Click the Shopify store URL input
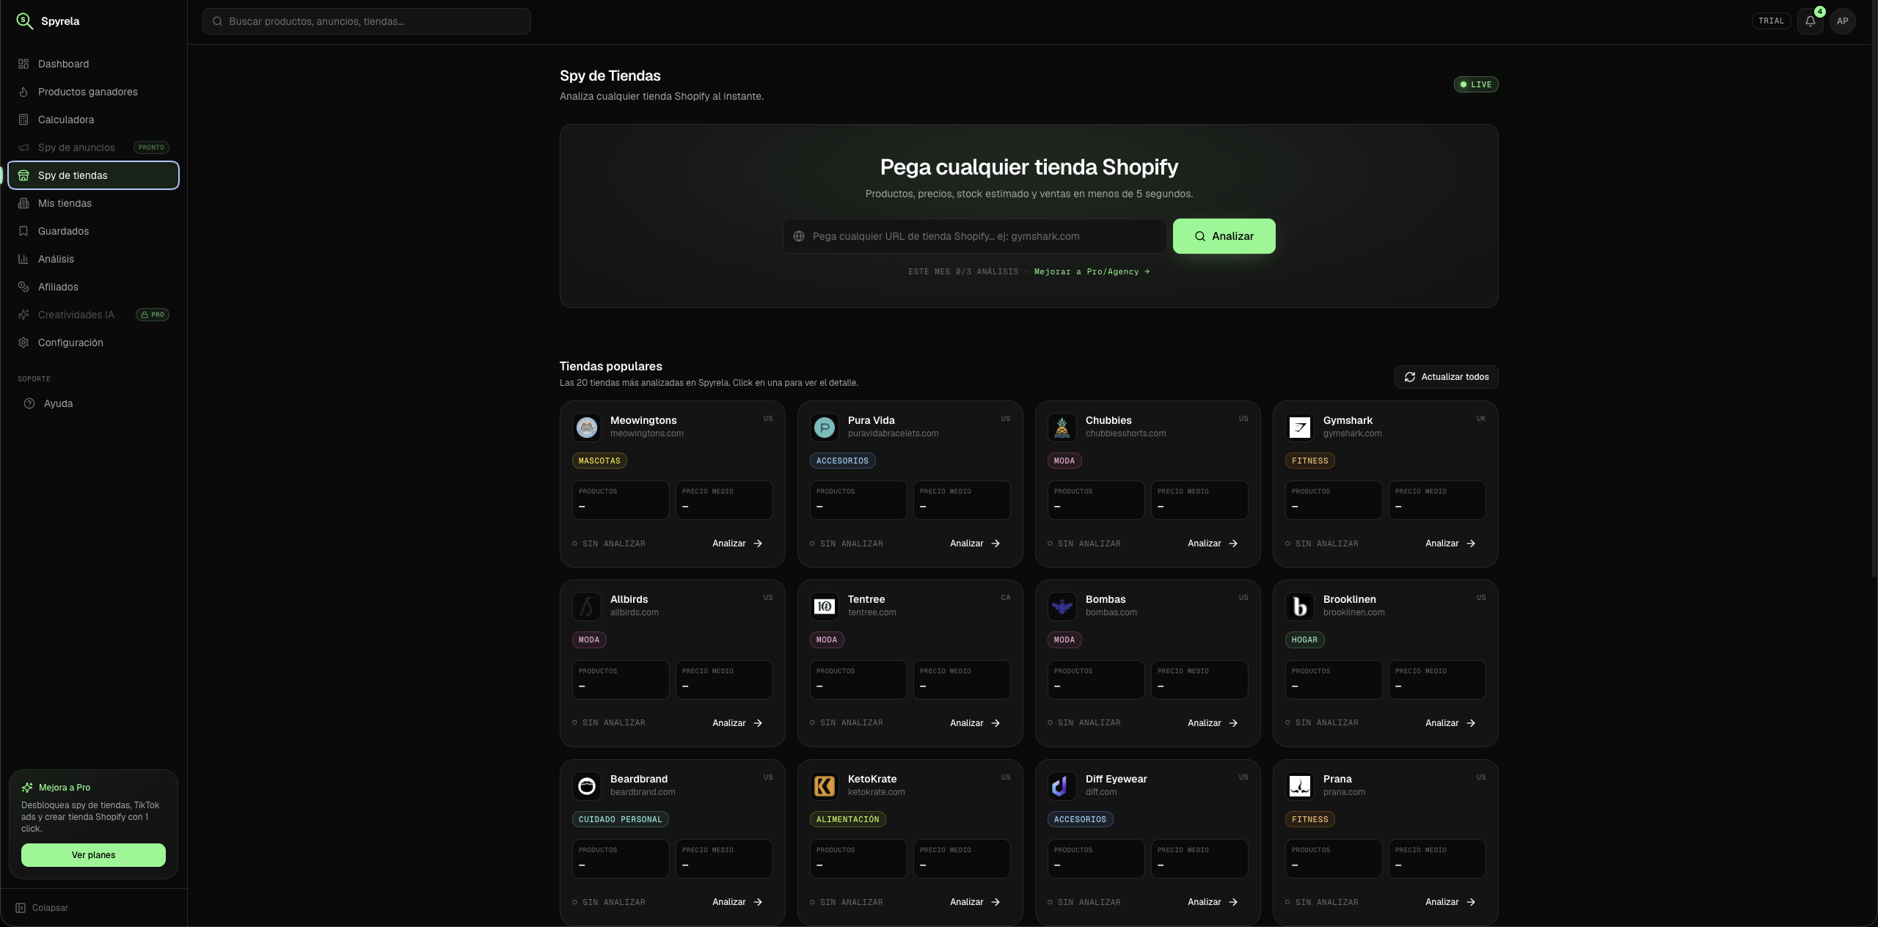 click(974, 236)
